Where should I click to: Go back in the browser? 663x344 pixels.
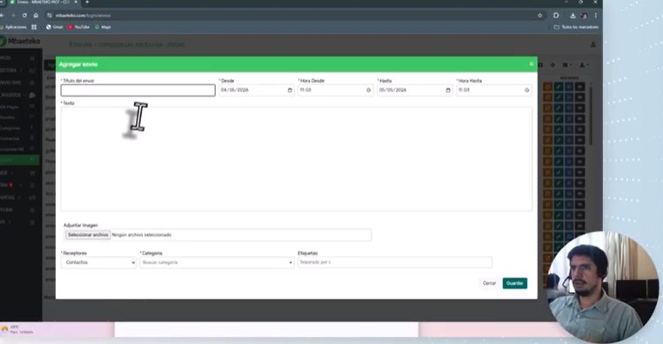2,15
